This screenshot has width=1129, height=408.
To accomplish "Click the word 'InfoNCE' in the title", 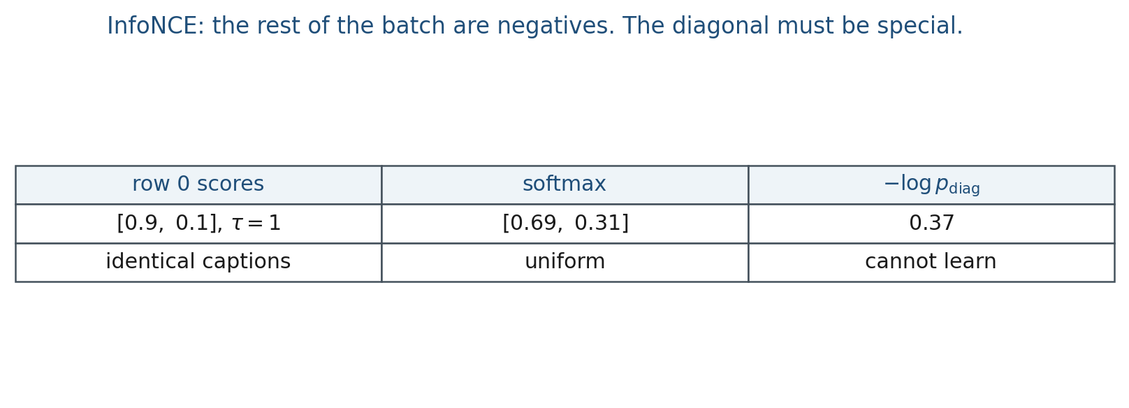I will tap(156, 27).
